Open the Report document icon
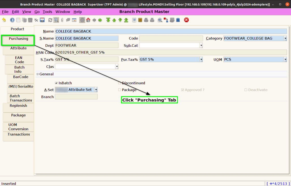The image size is (291, 186). click(134, 20)
